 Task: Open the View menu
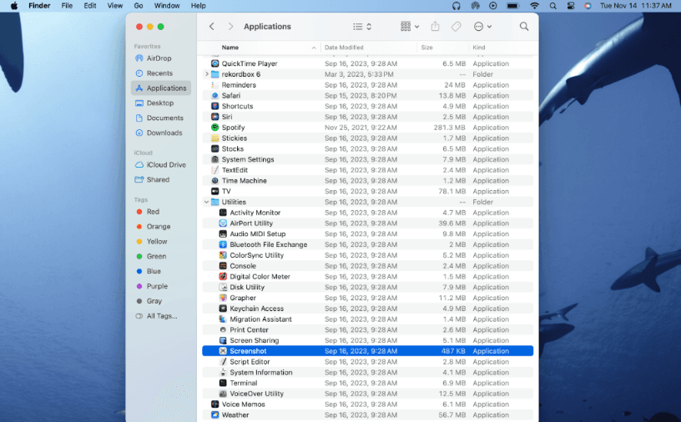point(113,6)
